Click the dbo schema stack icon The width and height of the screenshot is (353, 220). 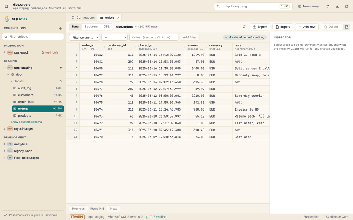point(13,74)
